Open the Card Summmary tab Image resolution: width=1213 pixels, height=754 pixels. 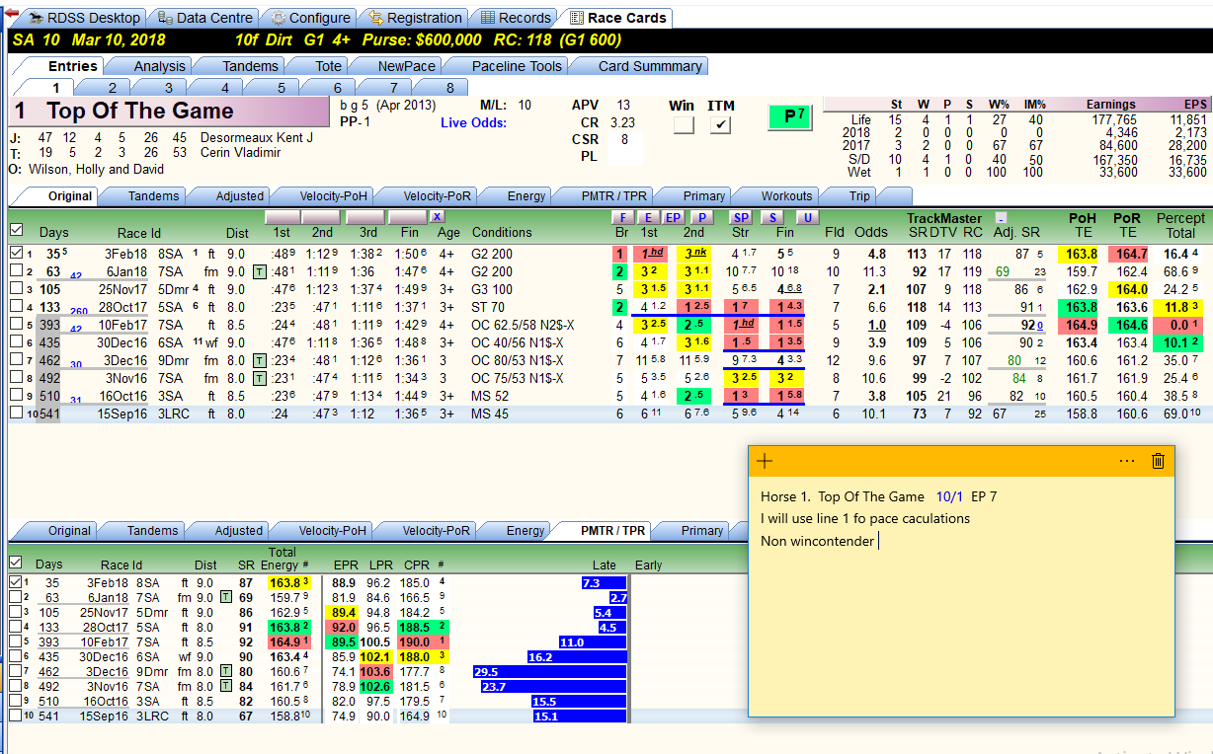651,66
